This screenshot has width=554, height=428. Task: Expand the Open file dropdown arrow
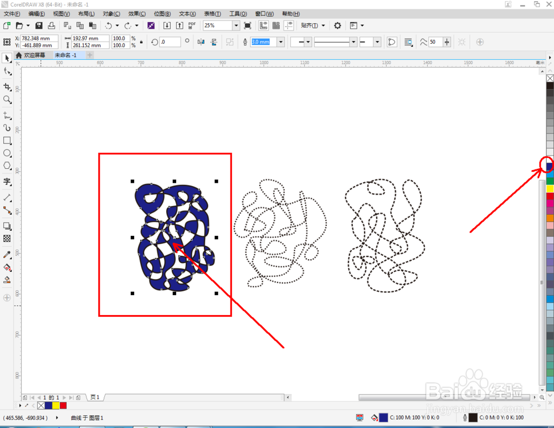point(28,25)
